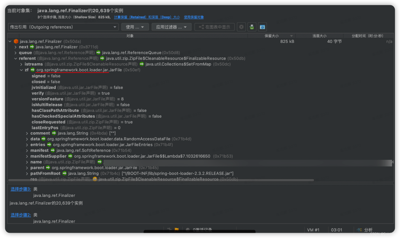Click the green arrow icon on the data row
Viewport: 400px width, 238px height.
click(44, 139)
